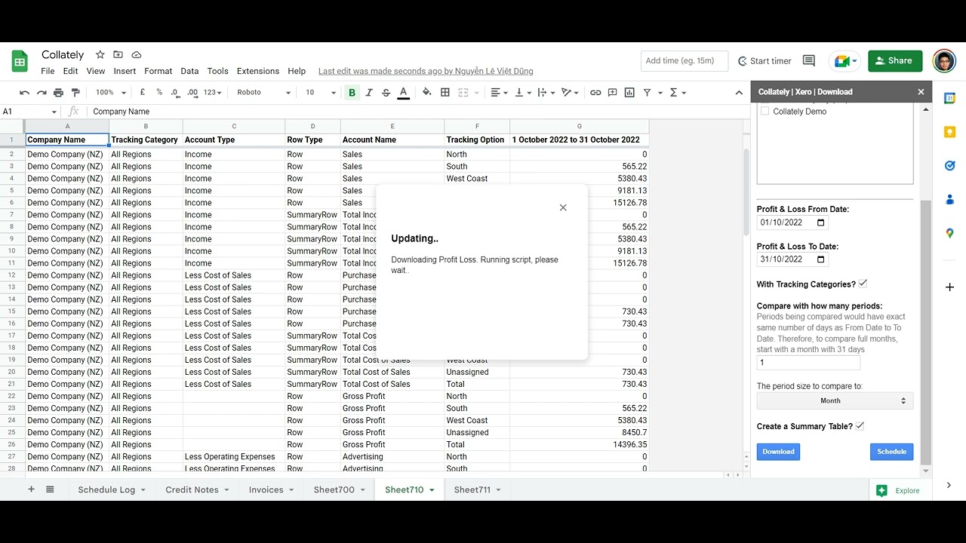Open the font size 10 dropdown

(321, 92)
